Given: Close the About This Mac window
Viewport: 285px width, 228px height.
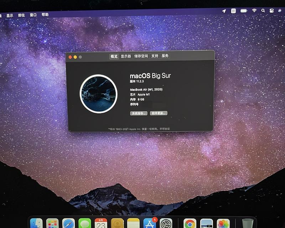Looking at the screenshot, I should click(x=70, y=57).
